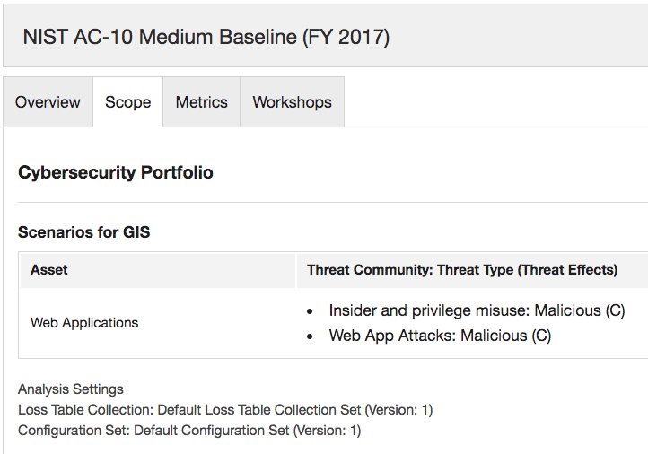The image size is (648, 454).
Task: Click bullet before Insider and privilege misuse
Action: point(310,311)
